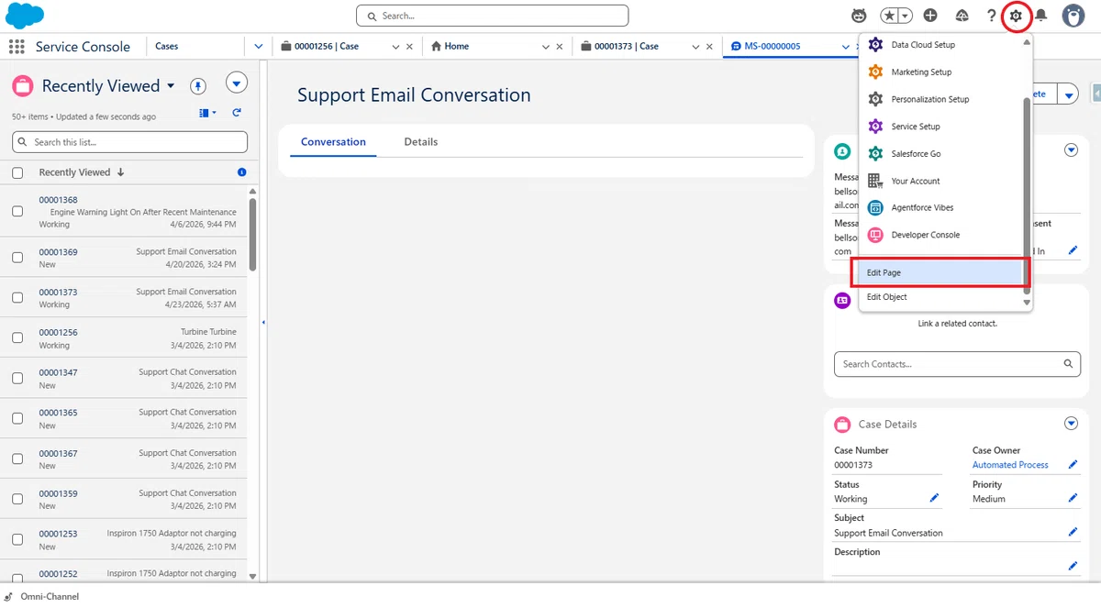Open Omni-Channel utility bar item
The image size is (1101, 608).
pyautogui.click(x=41, y=596)
